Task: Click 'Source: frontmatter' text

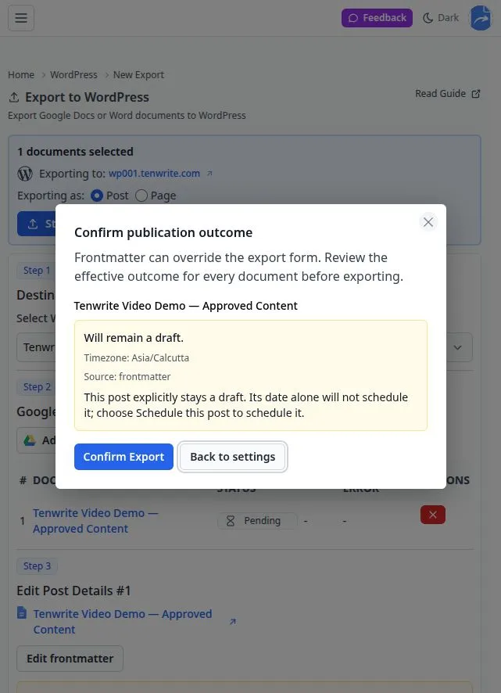Action: 127,376
